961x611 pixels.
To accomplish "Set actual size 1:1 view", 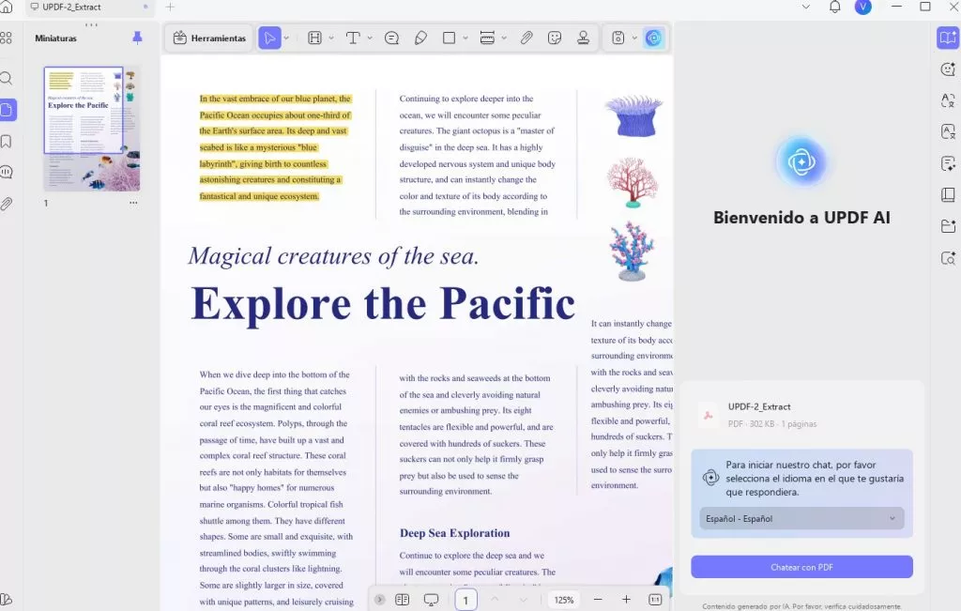I will click(654, 600).
